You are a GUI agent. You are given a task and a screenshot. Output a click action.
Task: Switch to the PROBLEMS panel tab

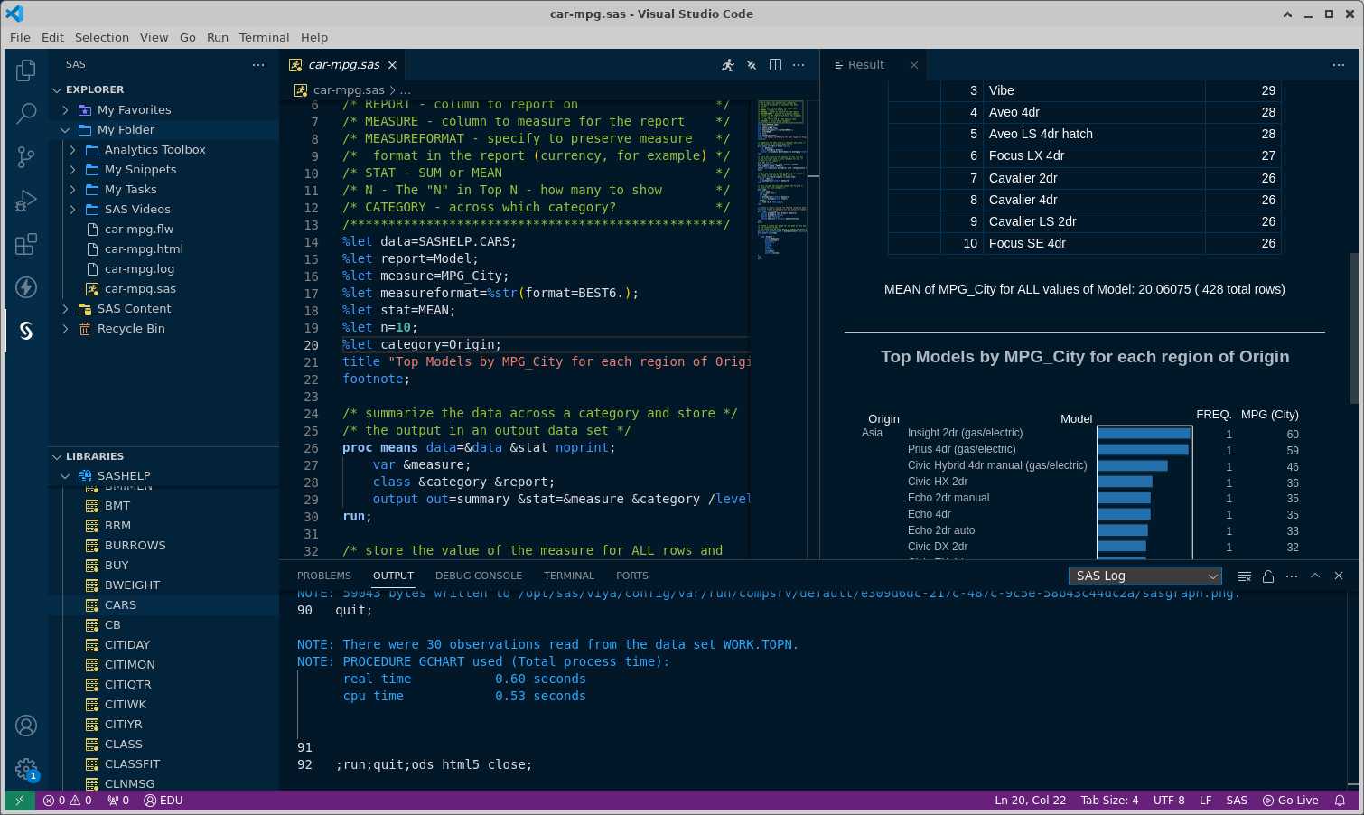pos(323,576)
